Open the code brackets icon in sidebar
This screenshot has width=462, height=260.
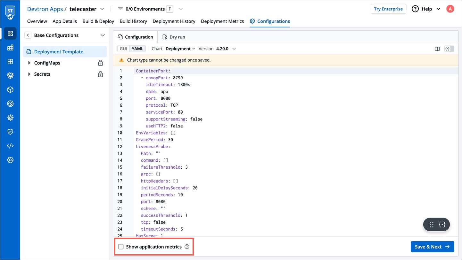10,146
